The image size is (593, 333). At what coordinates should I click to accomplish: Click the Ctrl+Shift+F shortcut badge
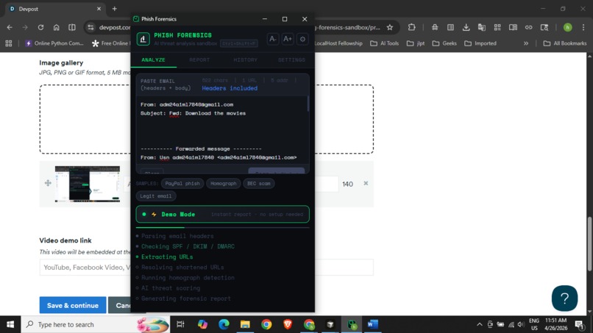pyautogui.click(x=239, y=43)
